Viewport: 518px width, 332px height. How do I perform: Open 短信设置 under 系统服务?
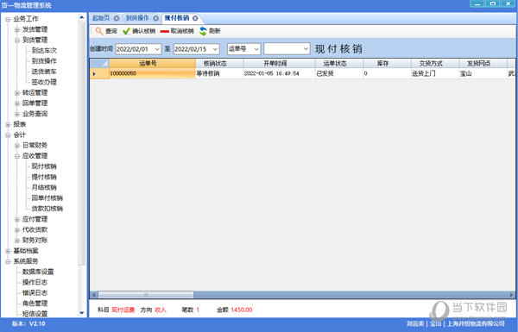(x=35, y=314)
